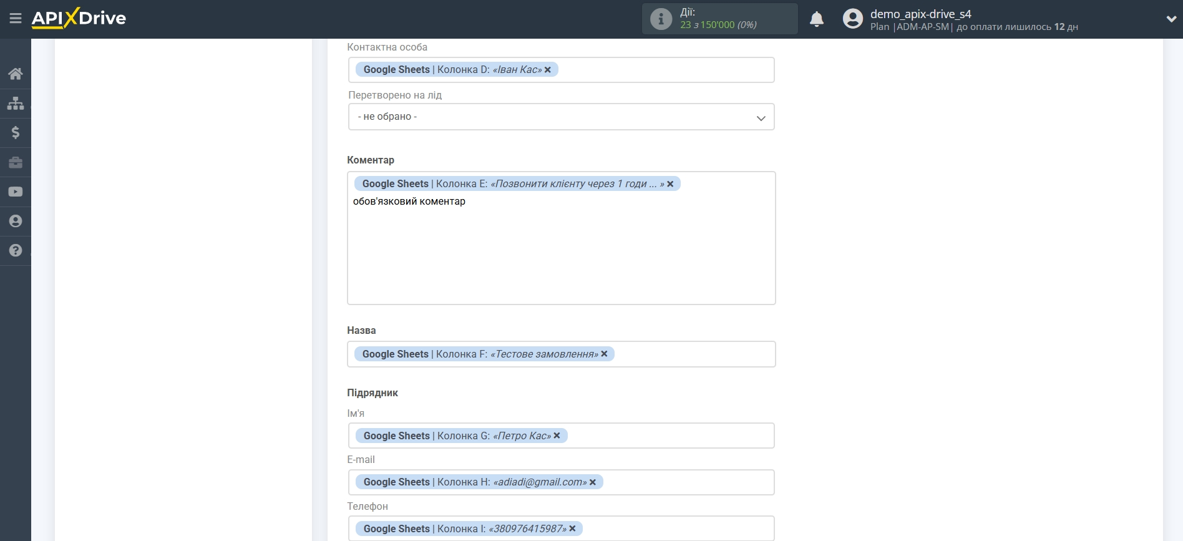Viewport: 1183px width, 541px height.
Task: Select the Google Sheets Колонка D tag
Action: pos(457,69)
